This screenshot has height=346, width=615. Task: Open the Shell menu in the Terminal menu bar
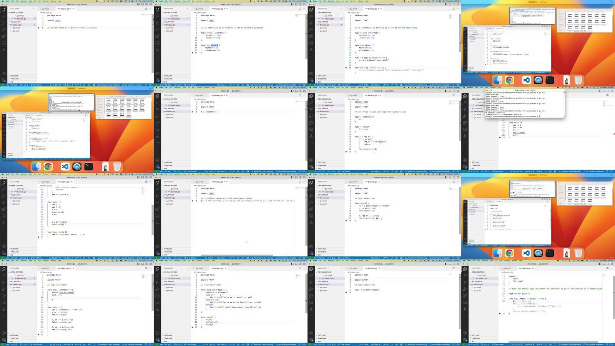pos(477,87)
